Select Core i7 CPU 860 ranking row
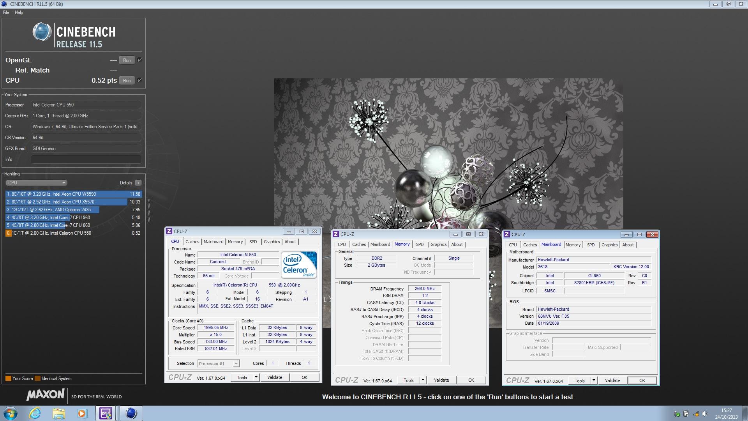 (x=73, y=225)
